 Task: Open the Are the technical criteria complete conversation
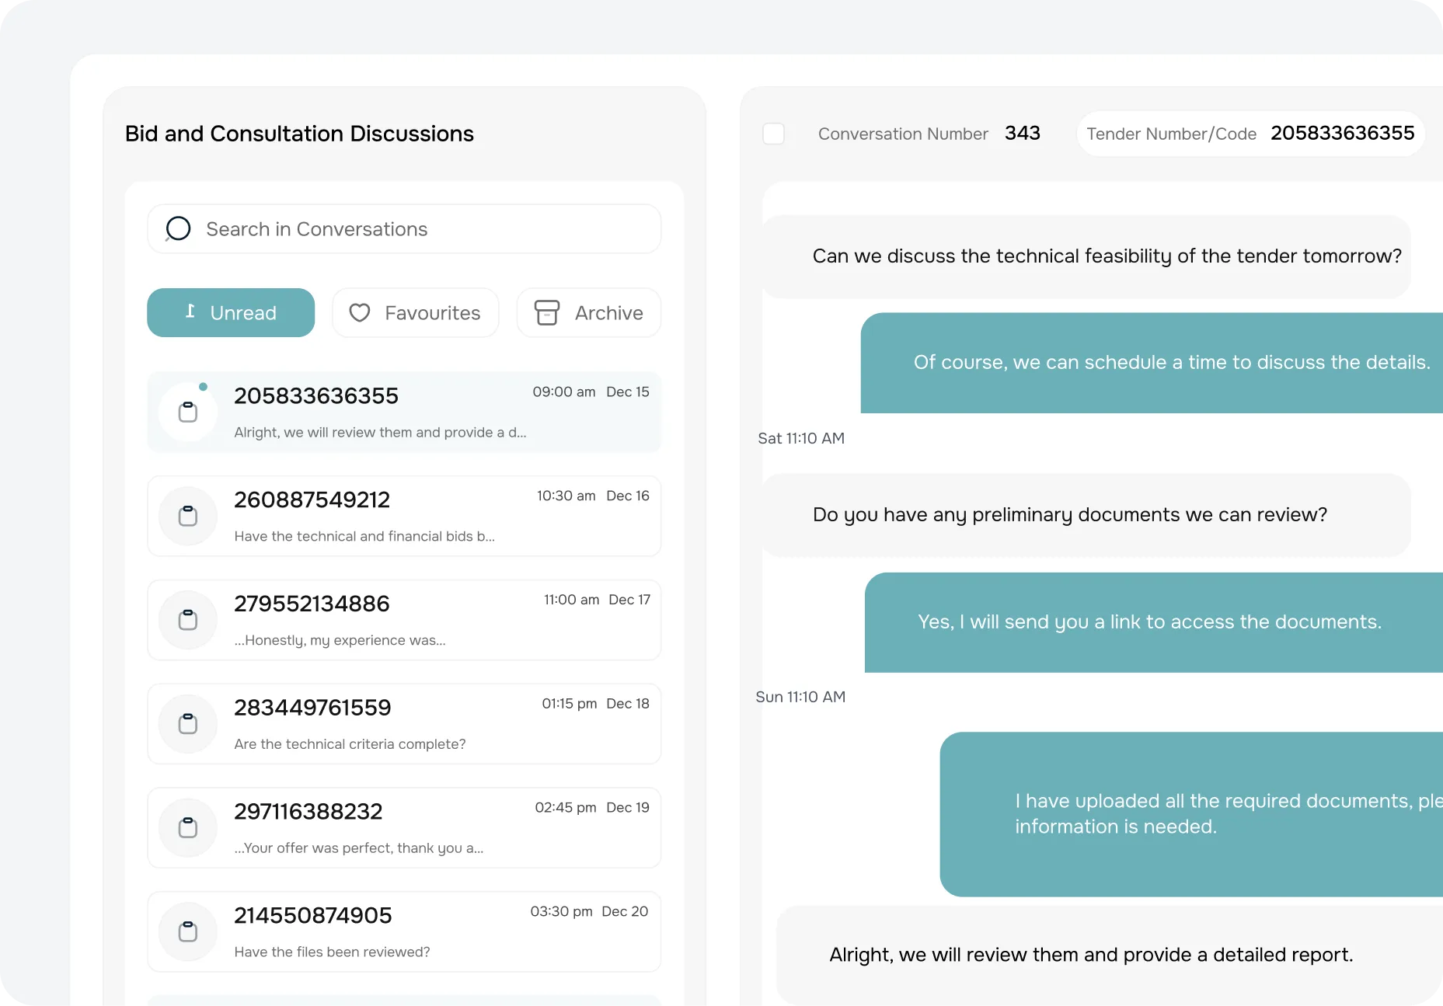click(404, 724)
